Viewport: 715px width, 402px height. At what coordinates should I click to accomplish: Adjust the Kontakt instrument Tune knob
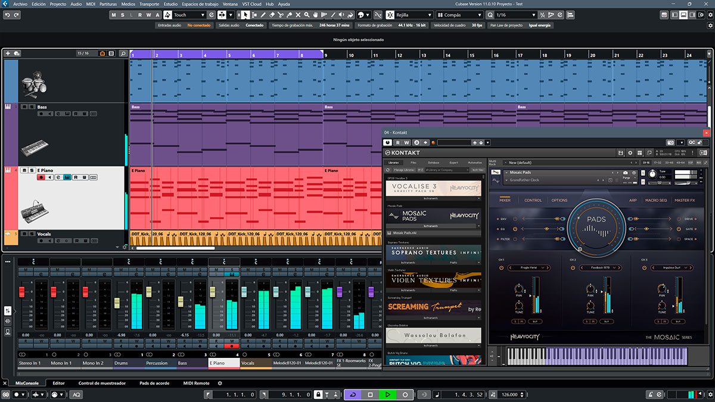[652, 174]
